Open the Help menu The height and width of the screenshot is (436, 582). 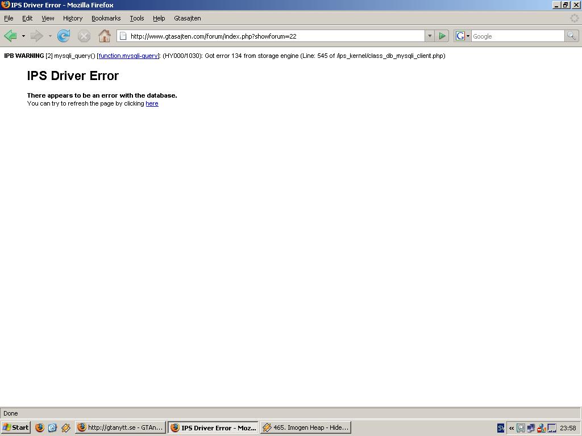pyautogui.click(x=159, y=18)
